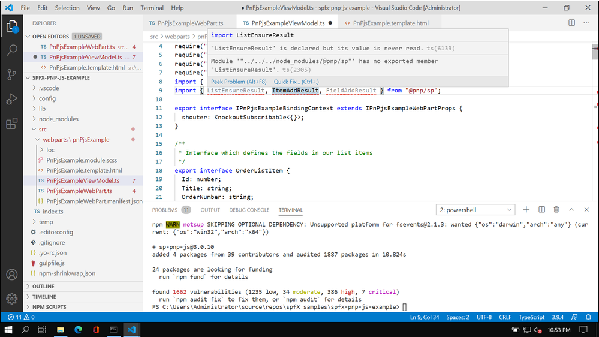Open the Action Center notification icon
The image size is (599, 337).
click(583, 329)
